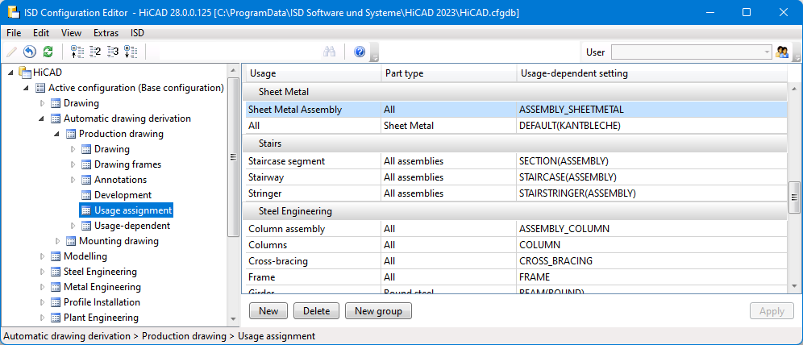Expand the Mounting drawing tree node

[57, 241]
